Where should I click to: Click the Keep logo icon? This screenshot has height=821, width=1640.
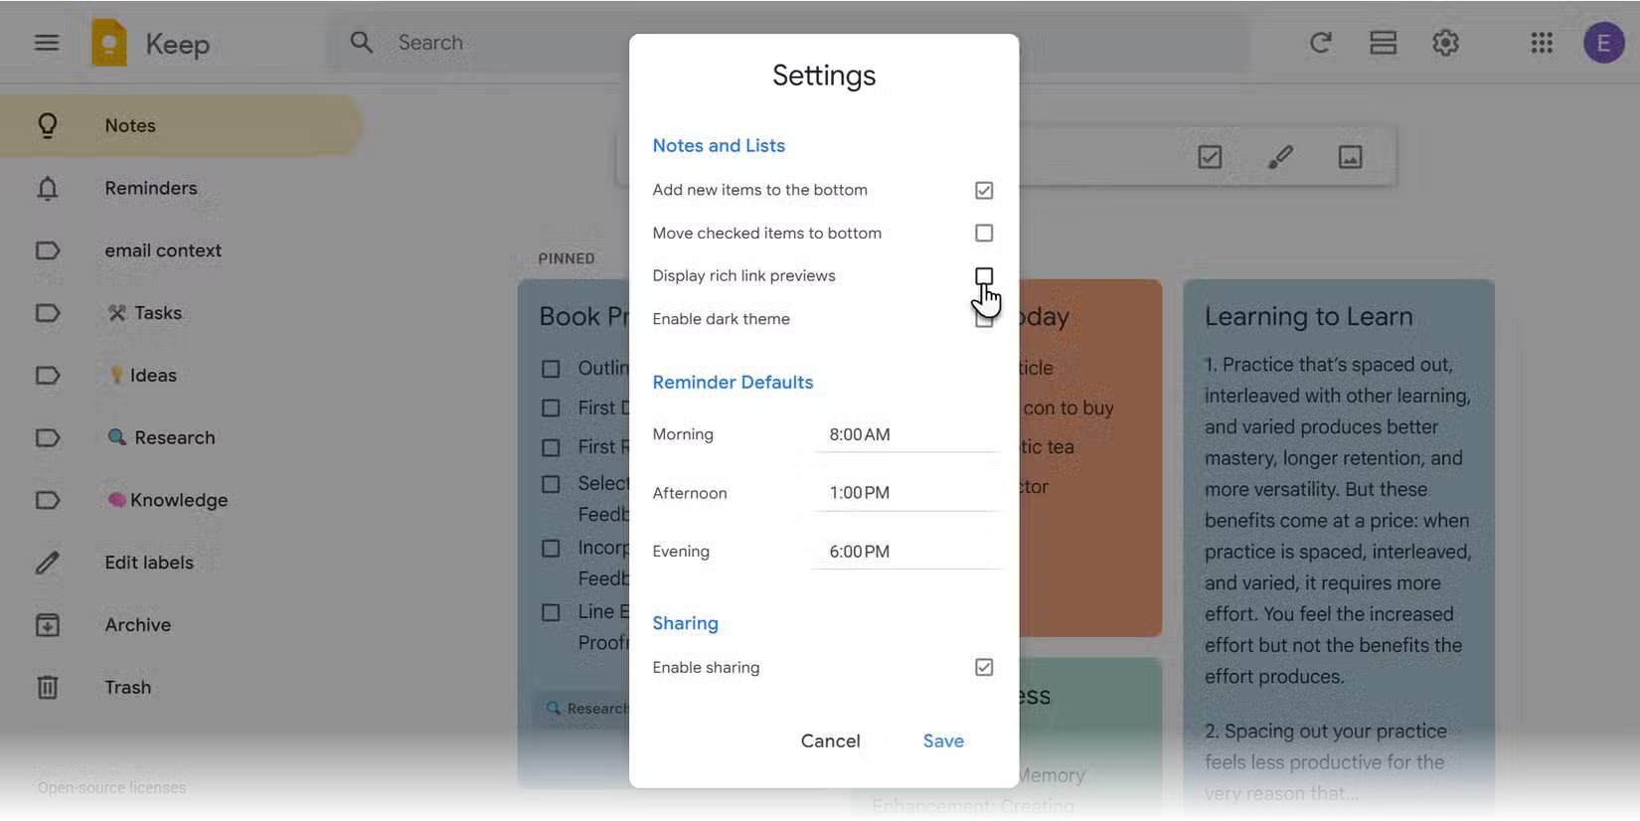tap(109, 43)
